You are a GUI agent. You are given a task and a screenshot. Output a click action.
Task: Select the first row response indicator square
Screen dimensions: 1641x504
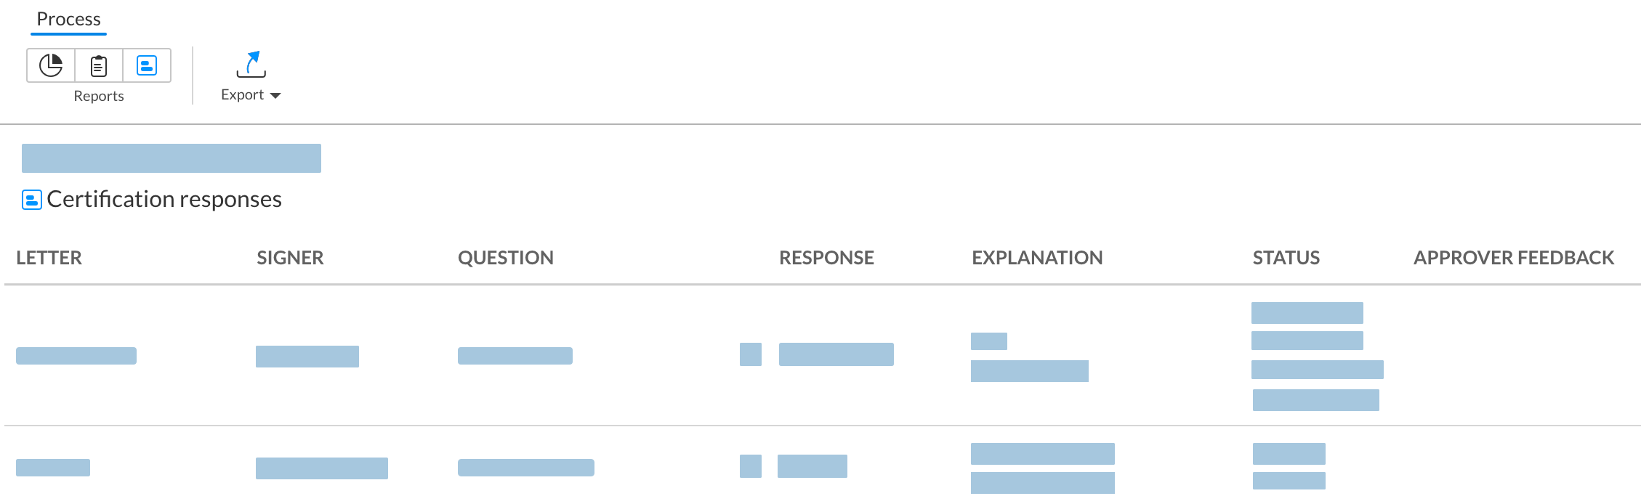click(x=751, y=354)
